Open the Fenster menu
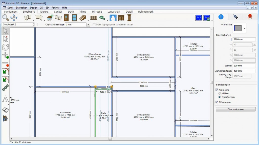Screen dimensions: 259x145 click(x=55, y=8)
